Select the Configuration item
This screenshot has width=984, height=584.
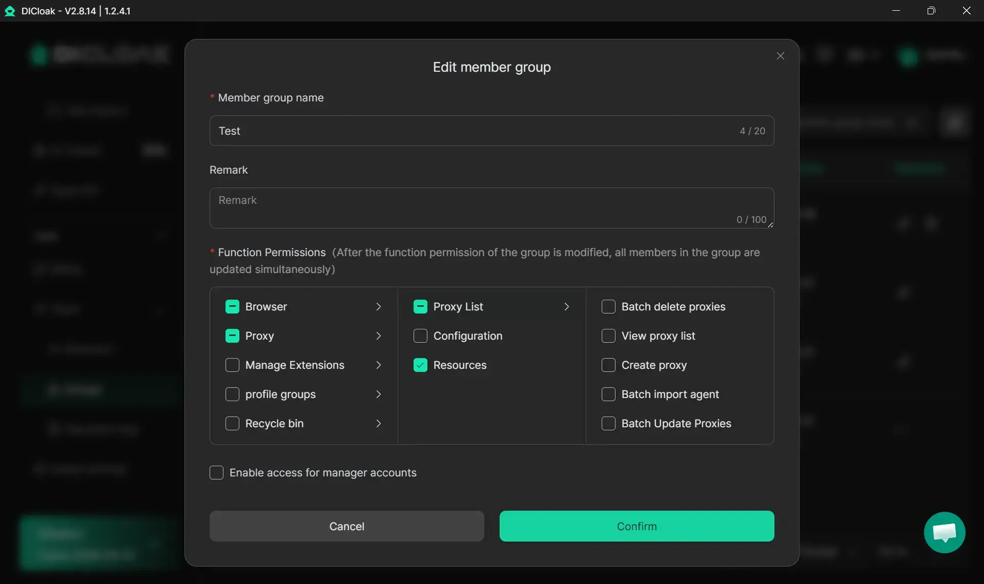point(467,336)
